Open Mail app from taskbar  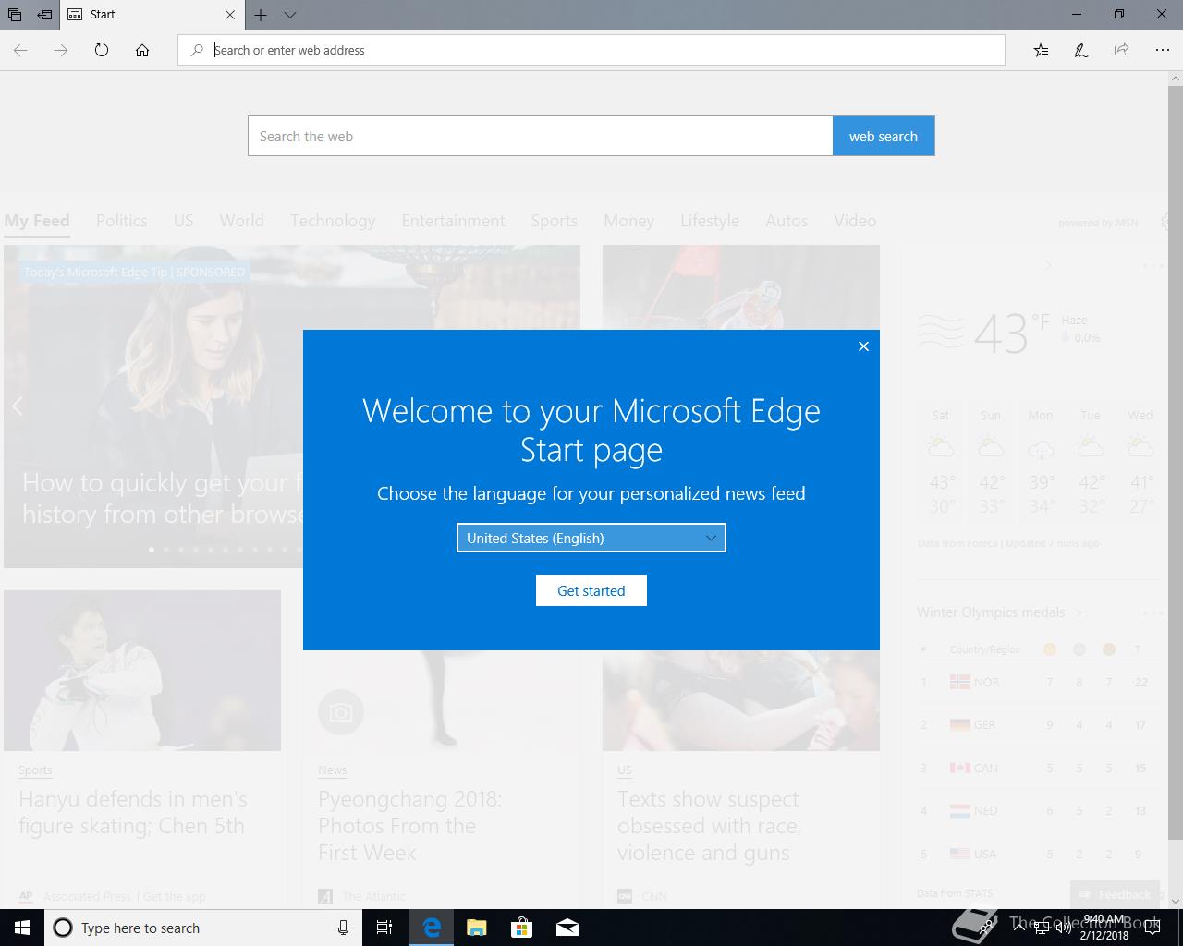coord(567,928)
